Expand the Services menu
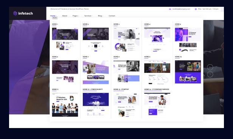This screenshot has width=233, height=139. click(88, 16)
